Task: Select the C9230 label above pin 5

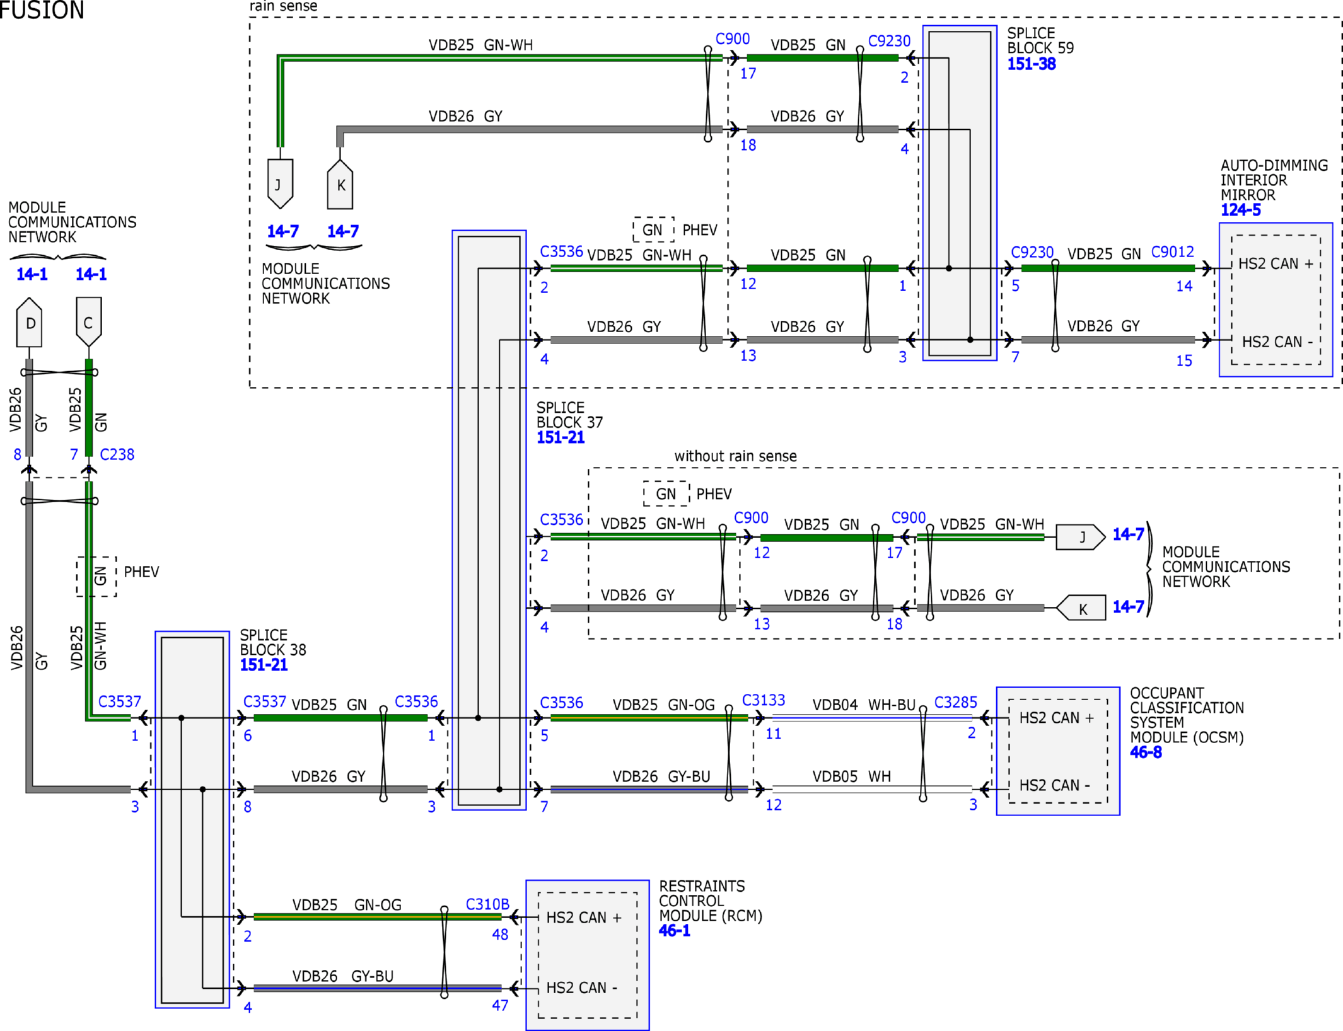Action: (x=1032, y=252)
